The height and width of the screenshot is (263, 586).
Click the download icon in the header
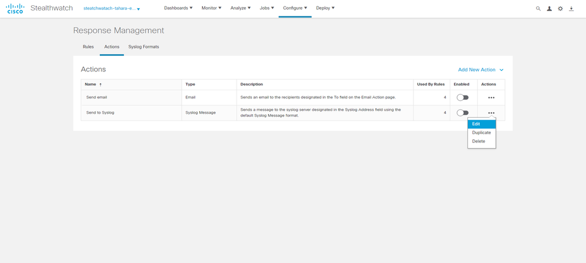[x=571, y=9]
